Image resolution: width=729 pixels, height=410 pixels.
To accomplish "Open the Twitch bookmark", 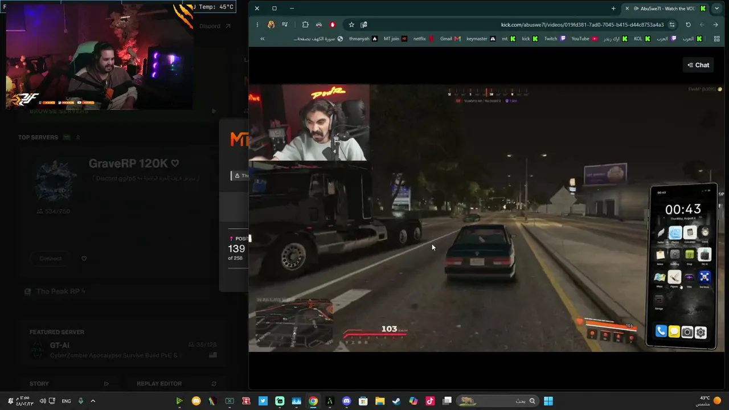I will (555, 39).
